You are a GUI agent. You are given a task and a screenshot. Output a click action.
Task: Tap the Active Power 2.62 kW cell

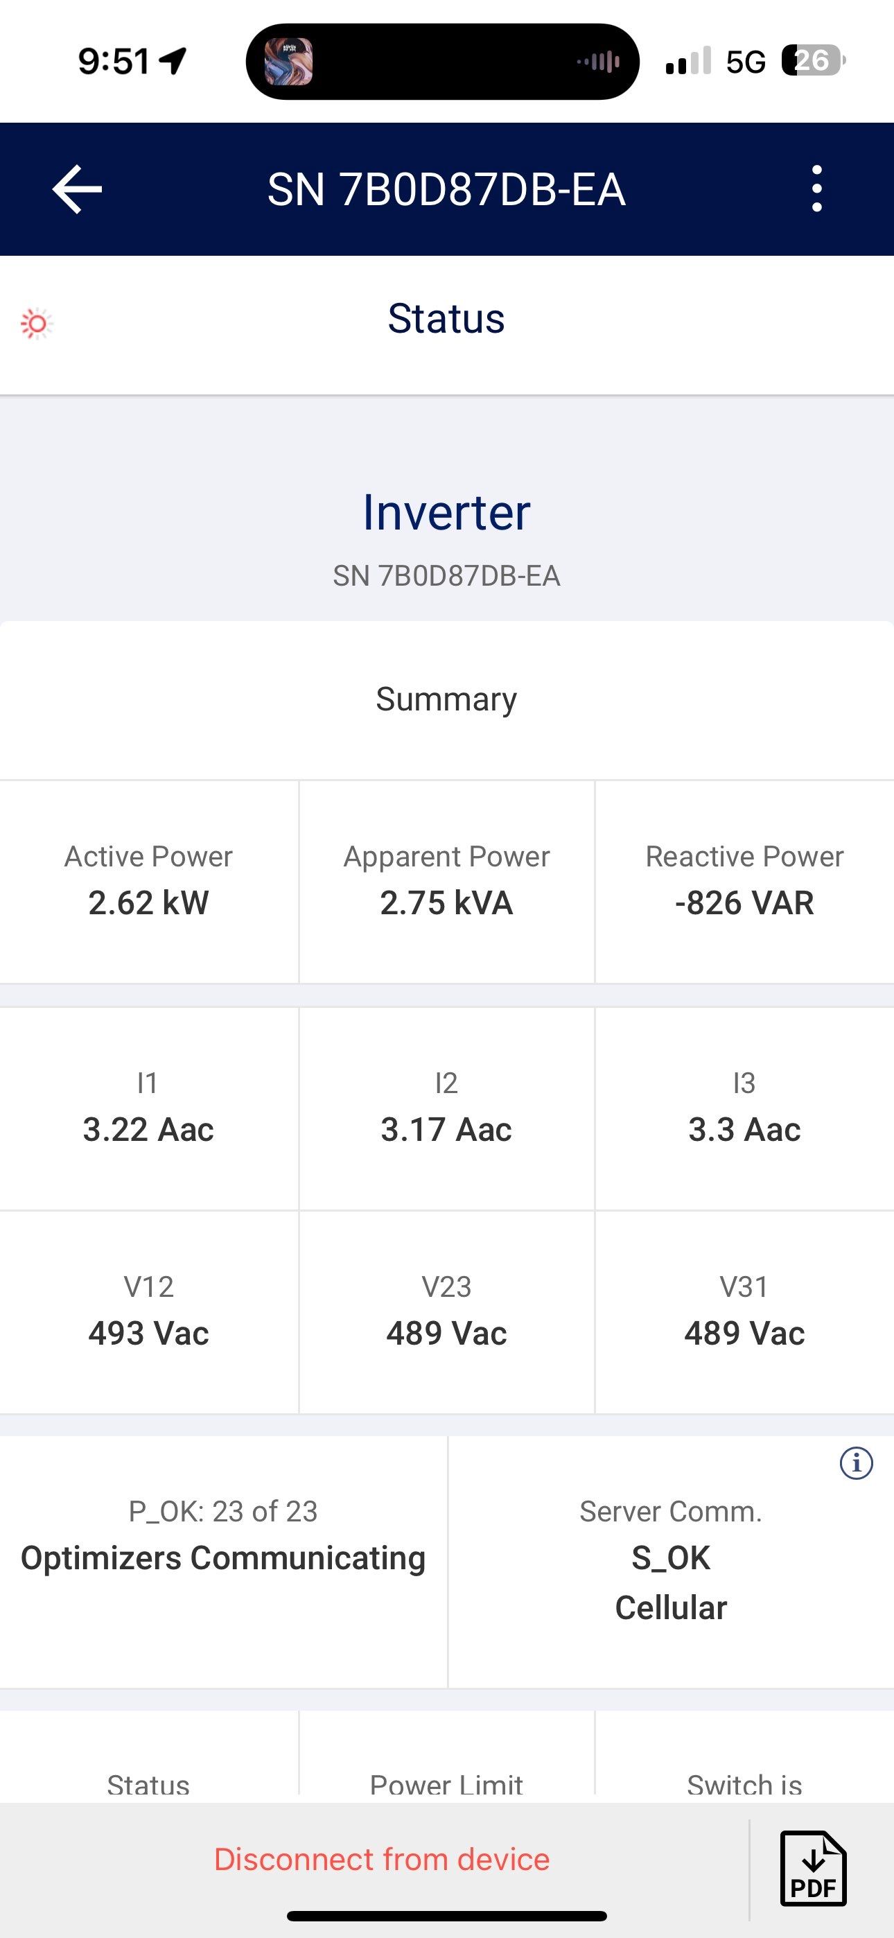point(148,881)
